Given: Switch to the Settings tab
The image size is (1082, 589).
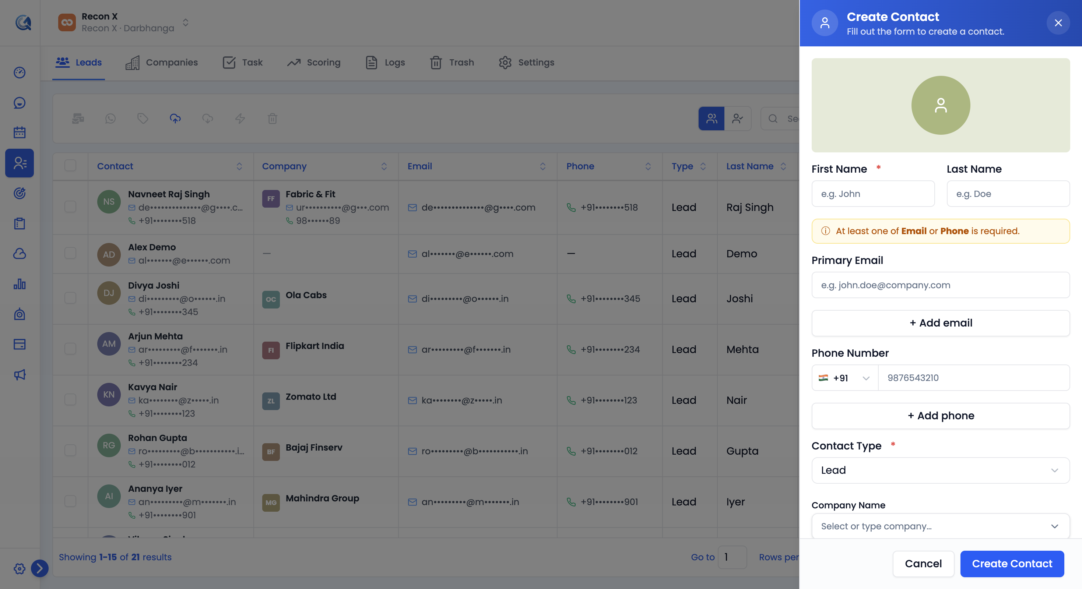Looking at the screenshot, I should 526,63.
